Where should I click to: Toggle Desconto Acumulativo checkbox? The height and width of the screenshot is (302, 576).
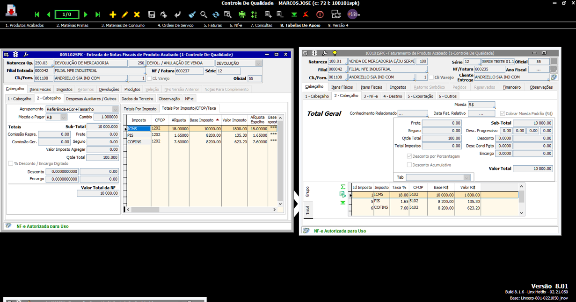click(409, 165)
